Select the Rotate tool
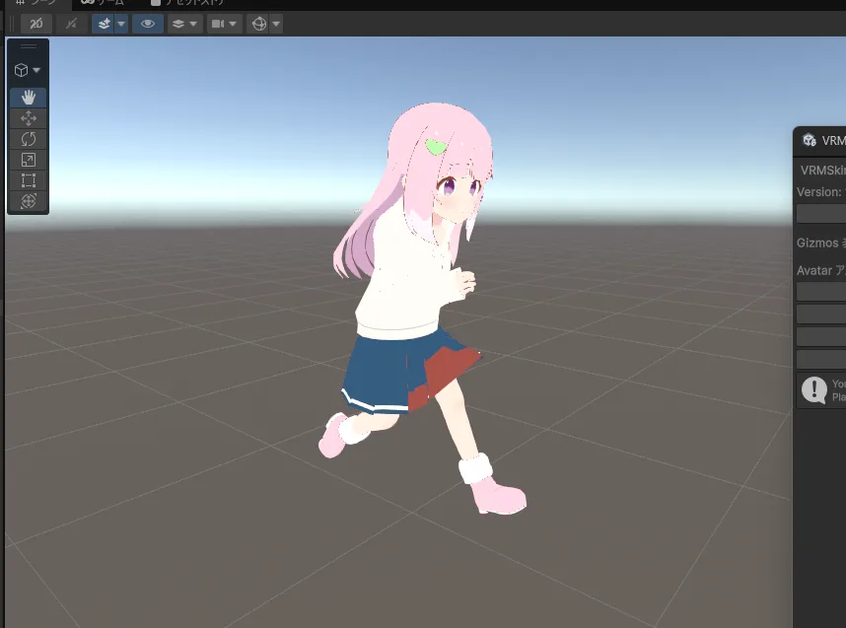846x628 pixels. click(28, 139)
